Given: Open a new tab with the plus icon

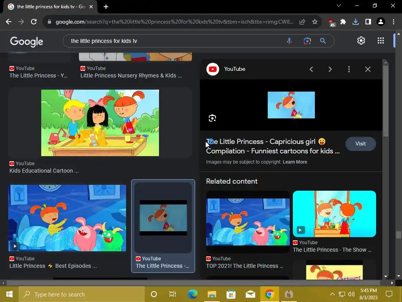Looking at the screenshot, I should tap(106, 7).
